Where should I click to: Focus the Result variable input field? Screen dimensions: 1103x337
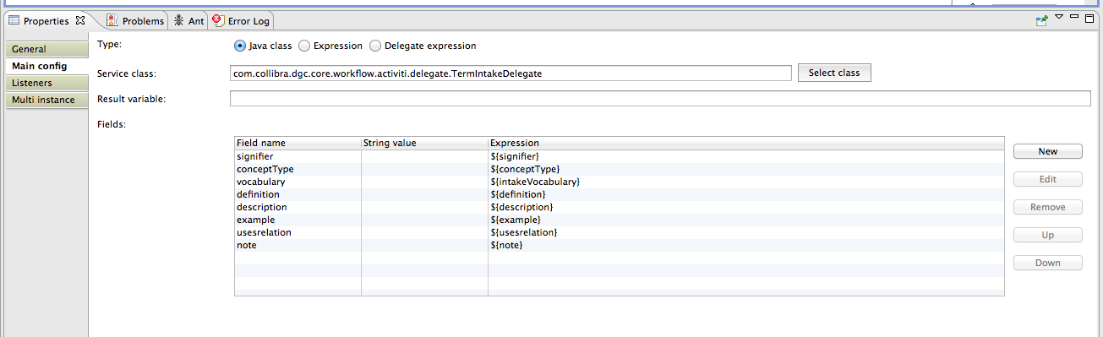(660, 99)
